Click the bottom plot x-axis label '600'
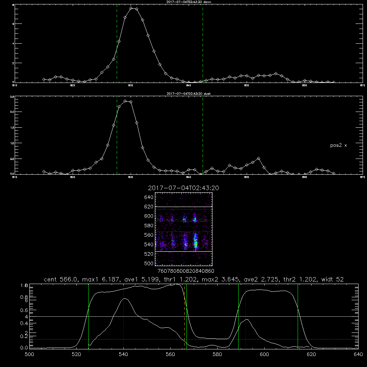 click(264, 355)
